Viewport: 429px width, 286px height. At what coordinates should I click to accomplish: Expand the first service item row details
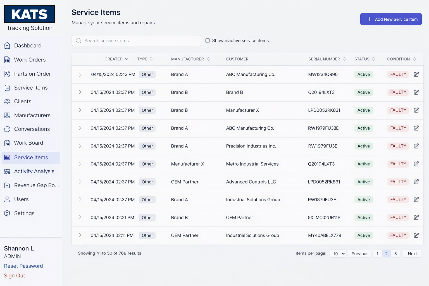(x=80, y=75)
